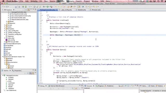The width and height of the screenshot is (166, 93).
Task: Click the web.config file icon
Action: click(x=6, y=40)
